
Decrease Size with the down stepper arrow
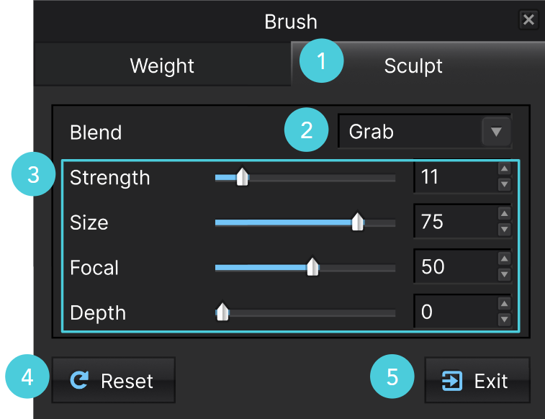505,230
